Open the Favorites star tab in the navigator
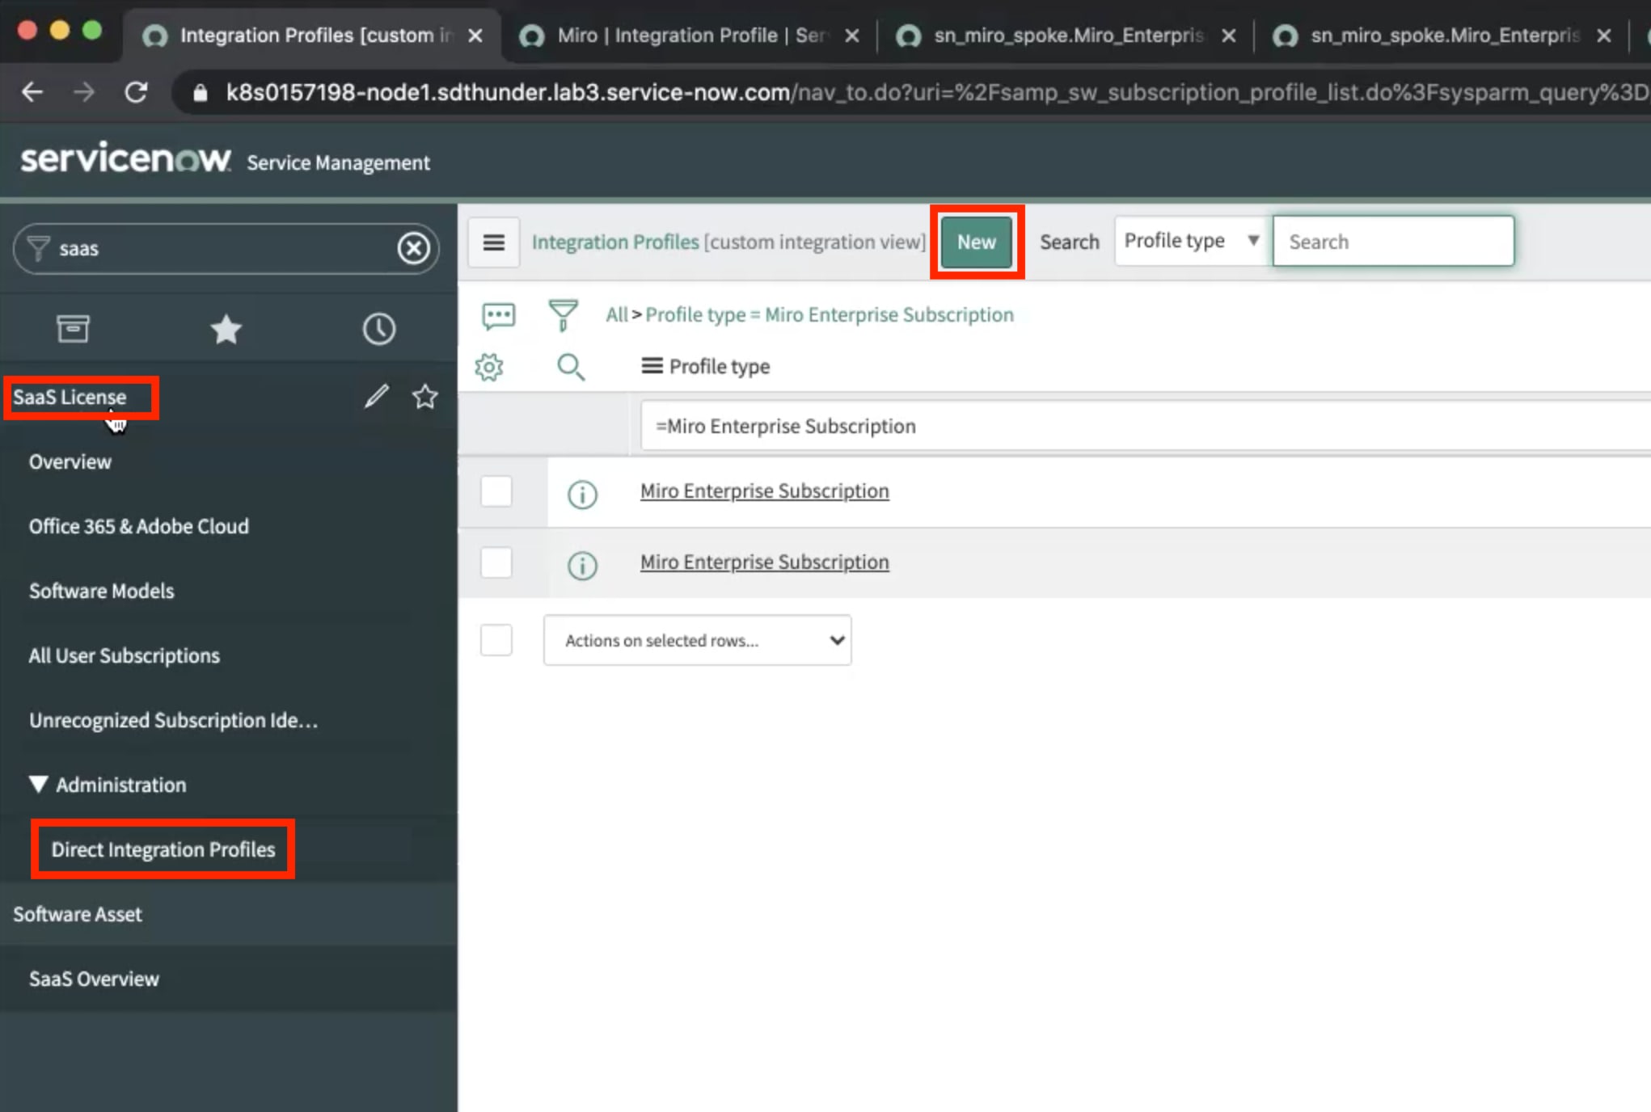Screen dimensions: 1651x1112 (x=226, y=329)
